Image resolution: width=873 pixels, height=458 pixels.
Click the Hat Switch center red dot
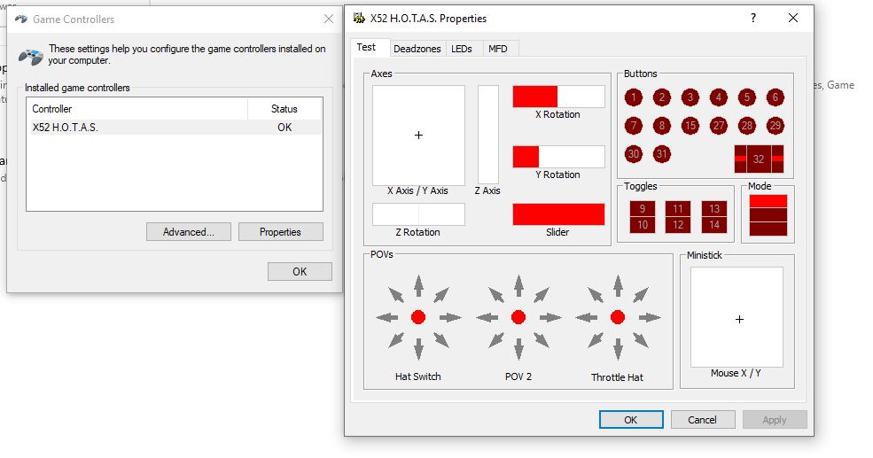pyautogui.click(x=418, y=317)
